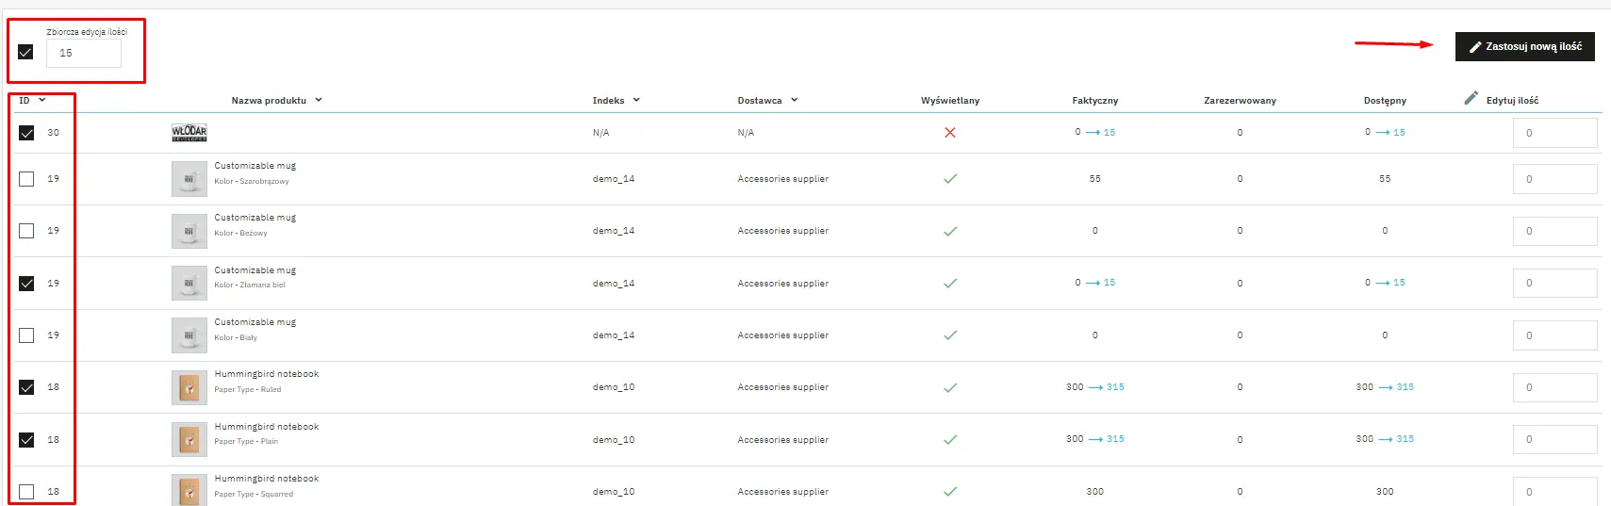
Task: Click quantity input for Customizable mug Biały
Action: click(1553, 335)
